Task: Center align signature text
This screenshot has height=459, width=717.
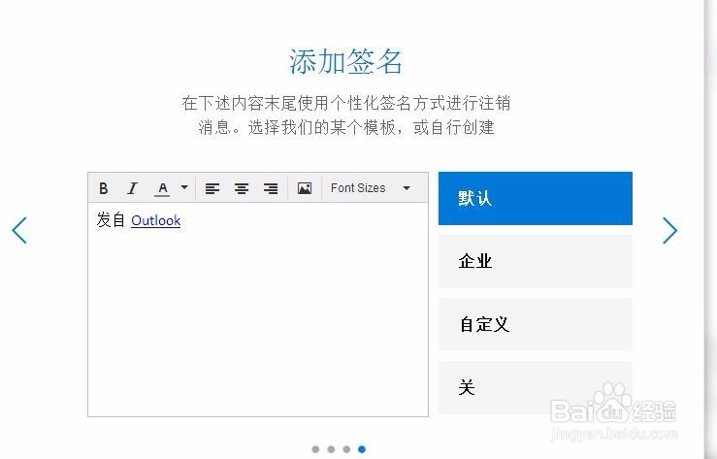Action: tap(242, 188)
